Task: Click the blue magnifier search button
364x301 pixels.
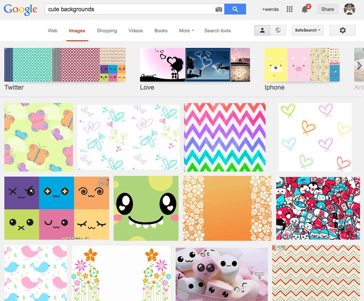Action: pos(235,9)
